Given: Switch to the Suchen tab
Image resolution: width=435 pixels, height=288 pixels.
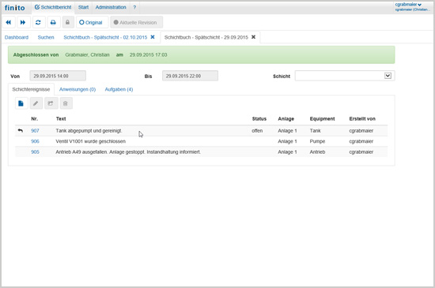Looking at the screenshot, I should click(46, 37).
